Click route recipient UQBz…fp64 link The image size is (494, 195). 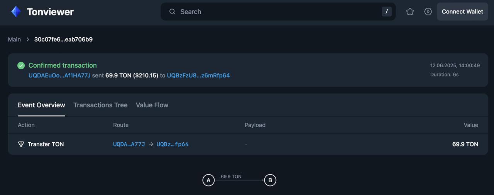click(x=173, y=144)
